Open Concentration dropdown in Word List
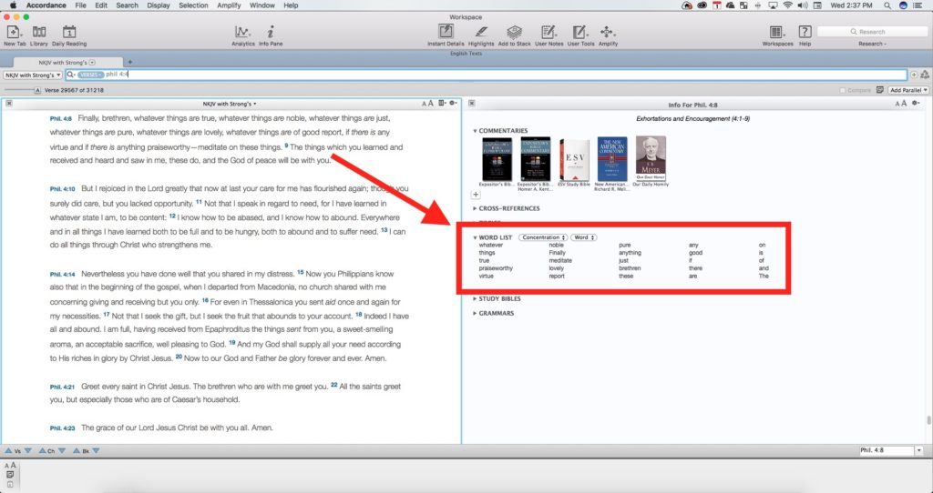 [x=543, y=237]
